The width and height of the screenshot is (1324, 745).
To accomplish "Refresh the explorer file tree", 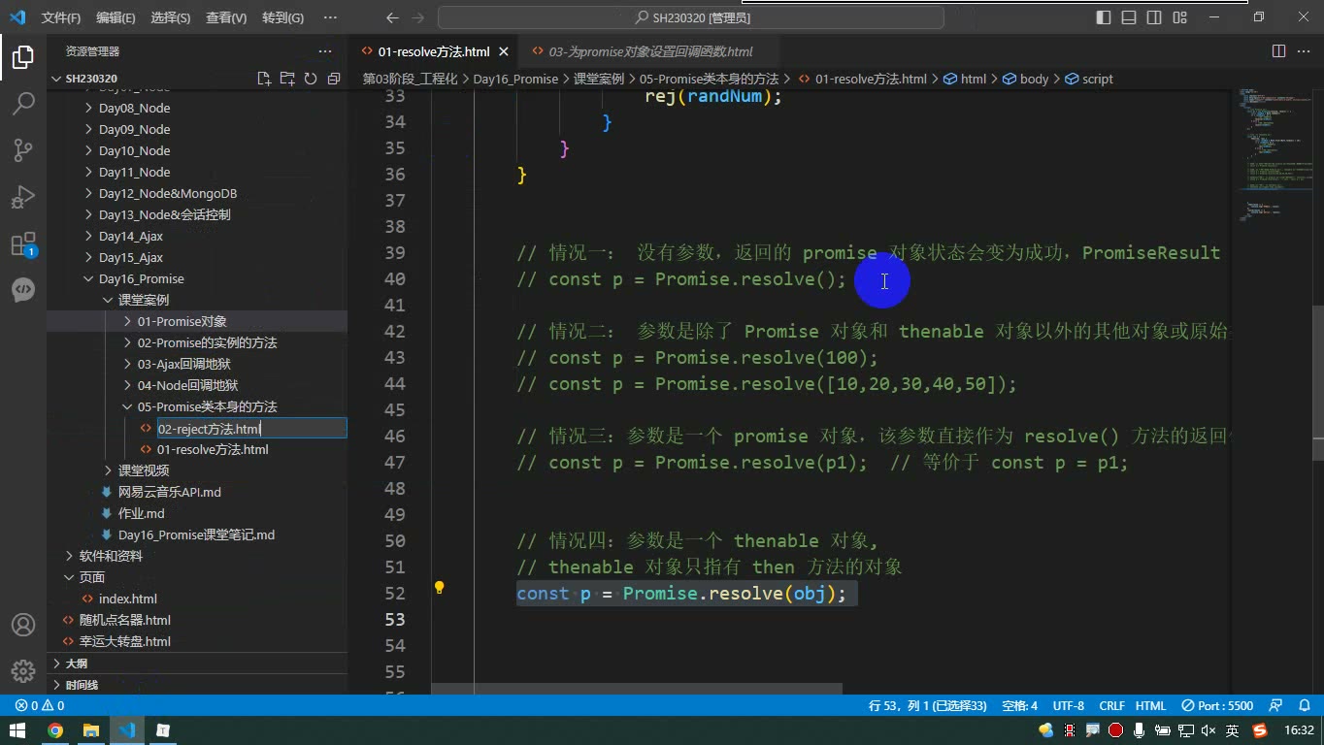I will point(311,79).
